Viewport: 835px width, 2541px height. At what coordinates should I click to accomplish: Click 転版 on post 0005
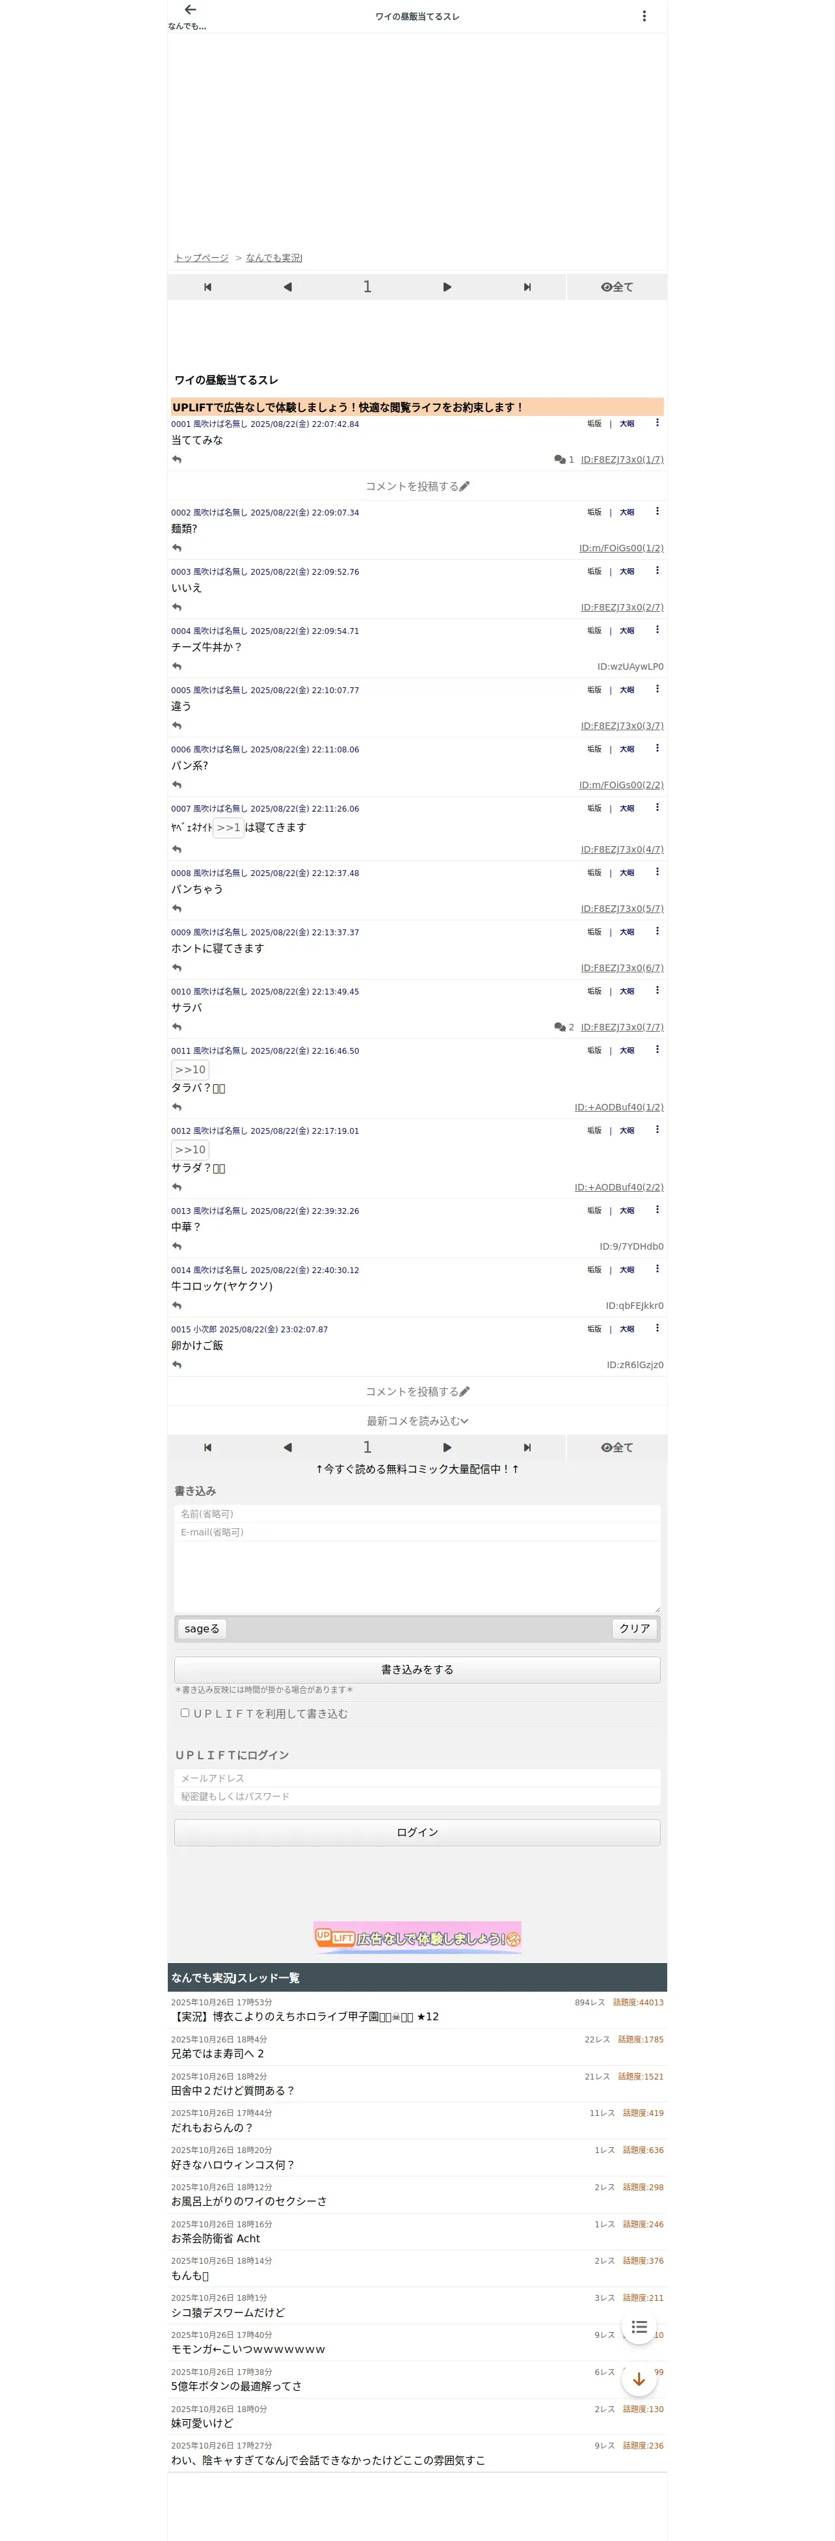[594, 689]
